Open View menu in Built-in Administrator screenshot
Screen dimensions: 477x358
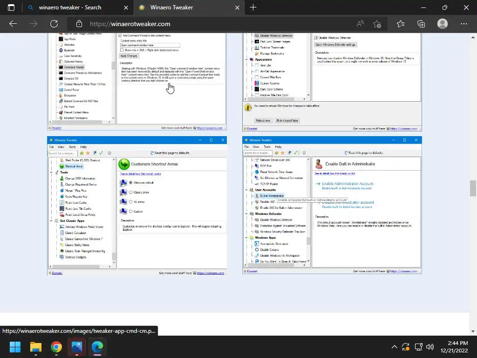(256, 147)
